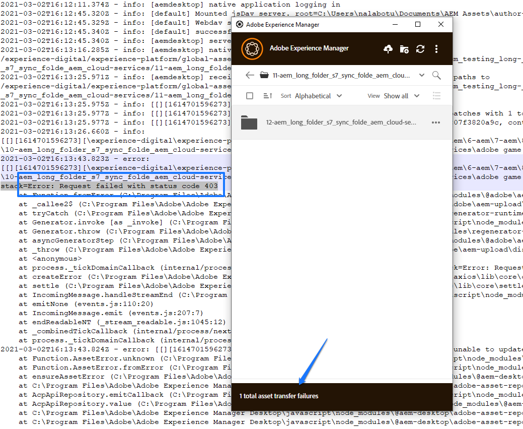
Task: Minimize the Adobe Experience Manager window
Action: [395, 24]
